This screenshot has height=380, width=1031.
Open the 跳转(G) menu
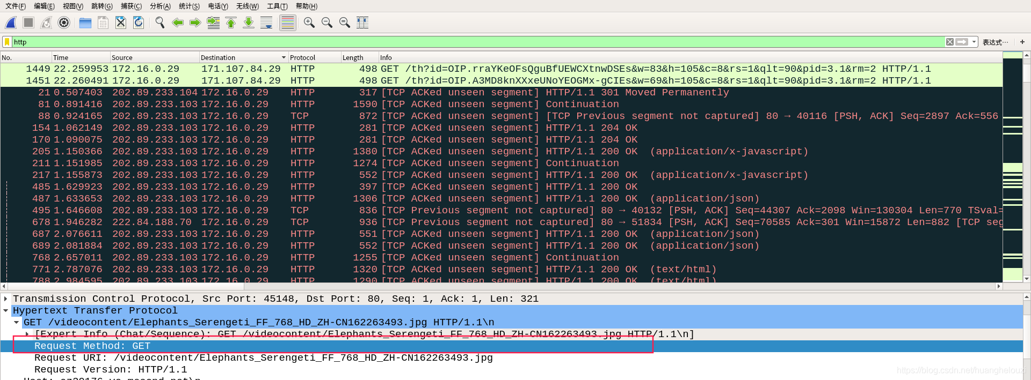coord(102,6)
